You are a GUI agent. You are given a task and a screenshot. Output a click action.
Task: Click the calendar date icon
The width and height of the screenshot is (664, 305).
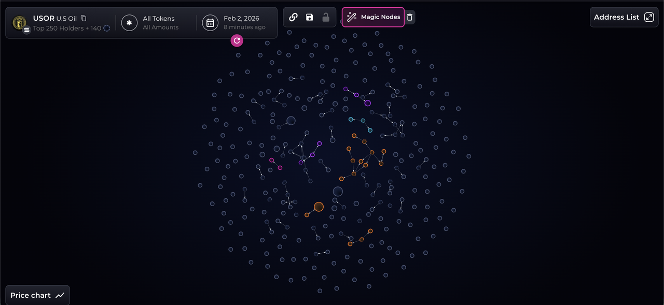210,23
